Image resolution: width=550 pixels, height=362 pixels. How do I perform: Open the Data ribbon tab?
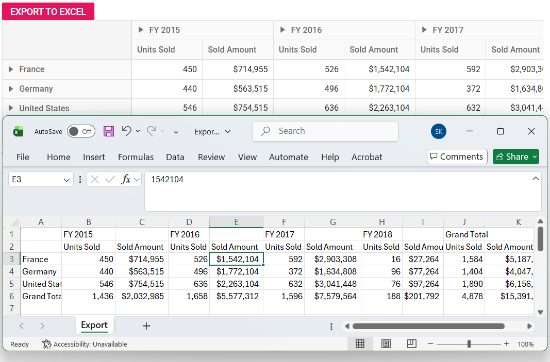point(175,157)
